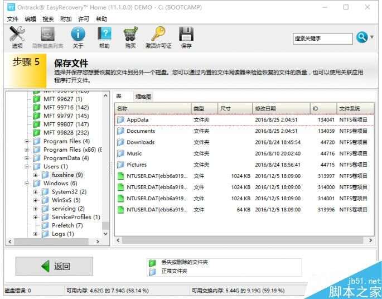Open the 文件 (File) menu
Image resolution: width=382 pixels, height=299 pixels.
pyautogui.click(x=12, y=19)
